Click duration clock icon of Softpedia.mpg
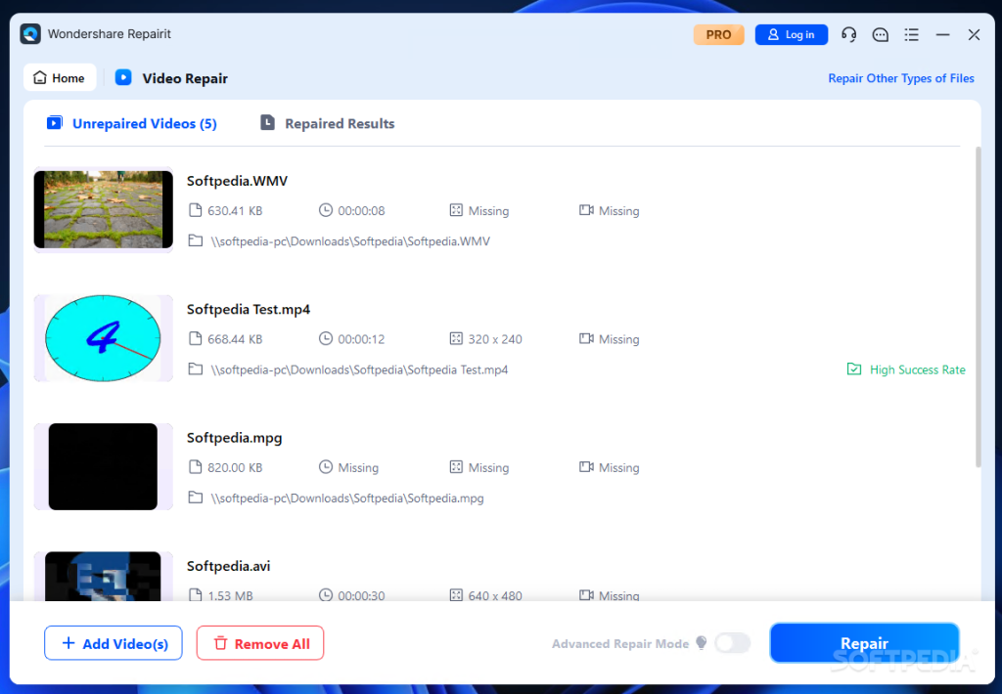This screenshot has height=694, width=1002. (x=326, y=467)
